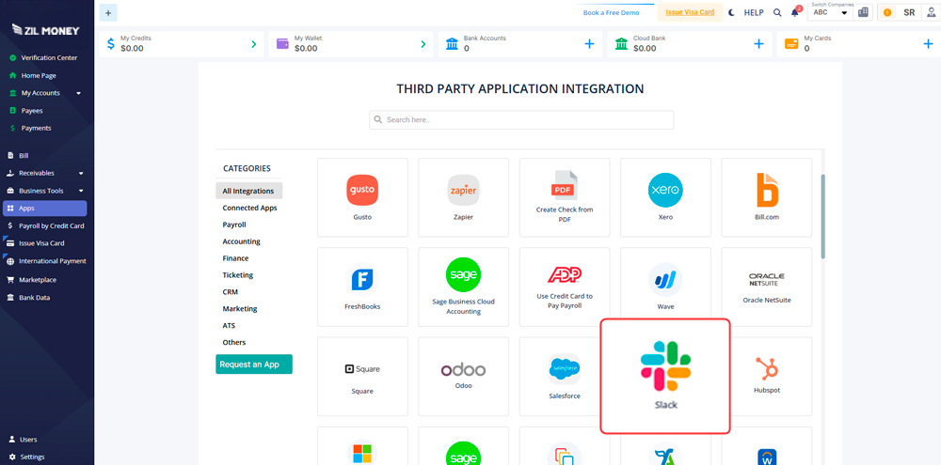This screenshot has height=465, width=941.
Task: Click Request an App button
Action: coord(254,364)
